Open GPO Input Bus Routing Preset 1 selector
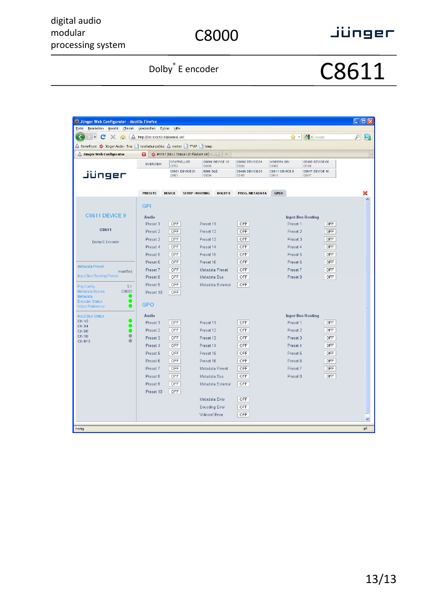Viewport: 427px width, 605px height. click(x=330, y=323)
